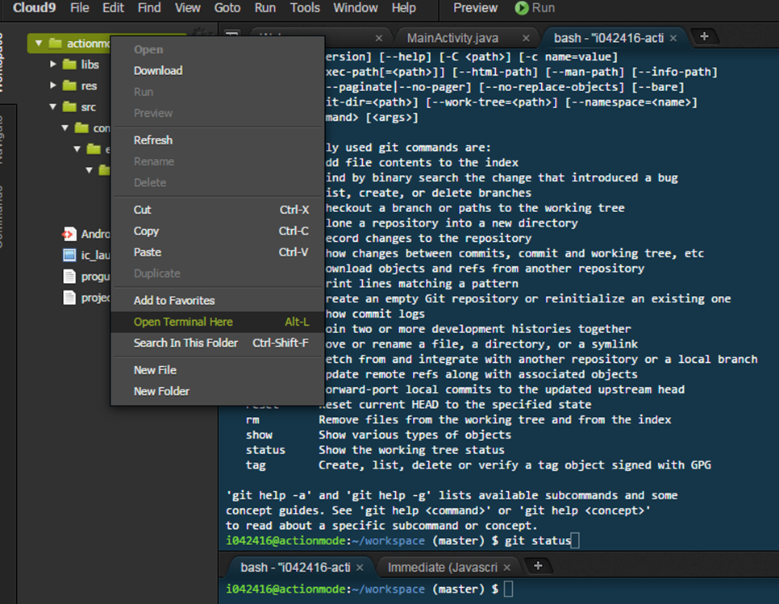Choose Download from context menu
The height and width of the screenshot is (604, 779).
coord(218,70)
